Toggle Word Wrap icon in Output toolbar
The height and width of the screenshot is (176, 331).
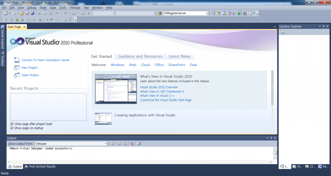[x=139, y=143]
